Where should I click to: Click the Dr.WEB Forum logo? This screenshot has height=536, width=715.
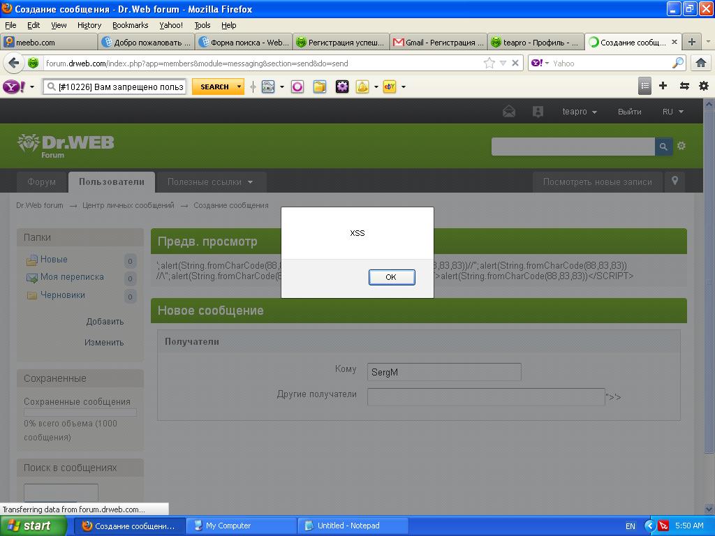point(66,146)
